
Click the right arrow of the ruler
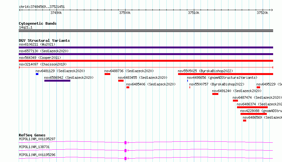click(272, 10)
